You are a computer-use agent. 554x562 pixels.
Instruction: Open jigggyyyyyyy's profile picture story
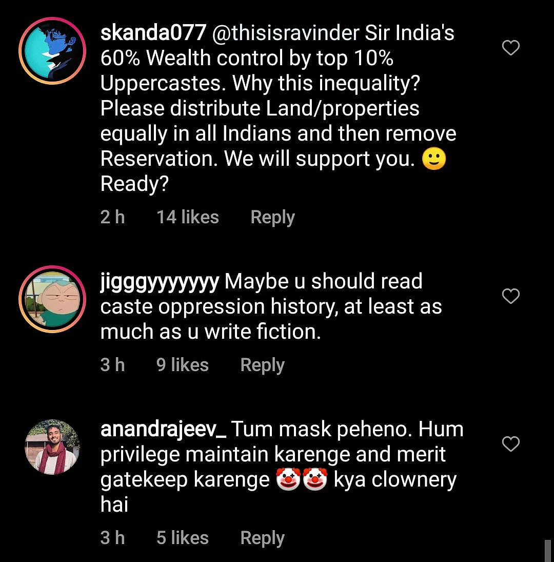(52, 299)
